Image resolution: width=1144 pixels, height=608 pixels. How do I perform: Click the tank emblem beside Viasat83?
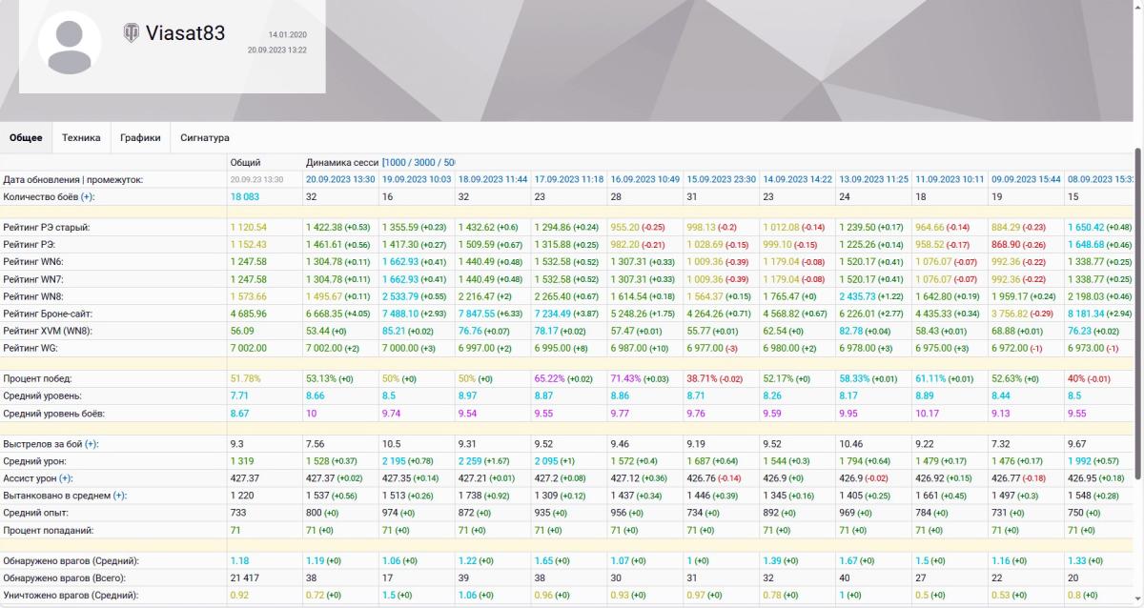coord(132,33)
